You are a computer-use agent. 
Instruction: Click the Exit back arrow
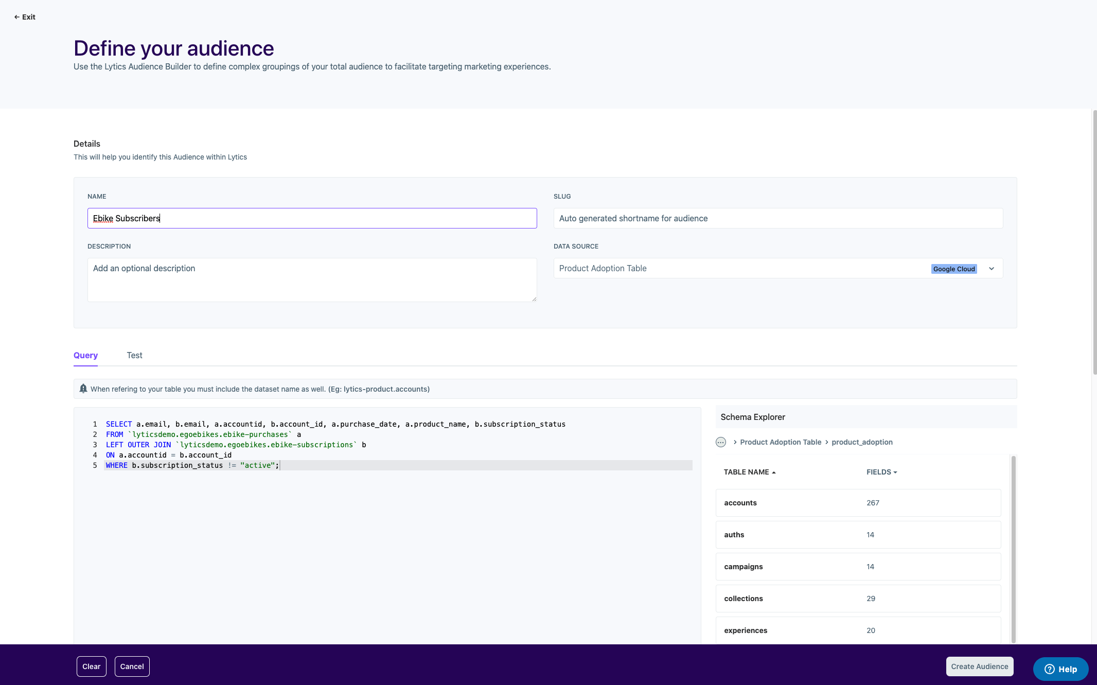[17, 17]
